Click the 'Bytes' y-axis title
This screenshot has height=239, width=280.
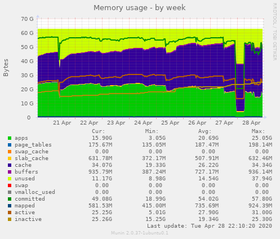(x=6, y=68)
